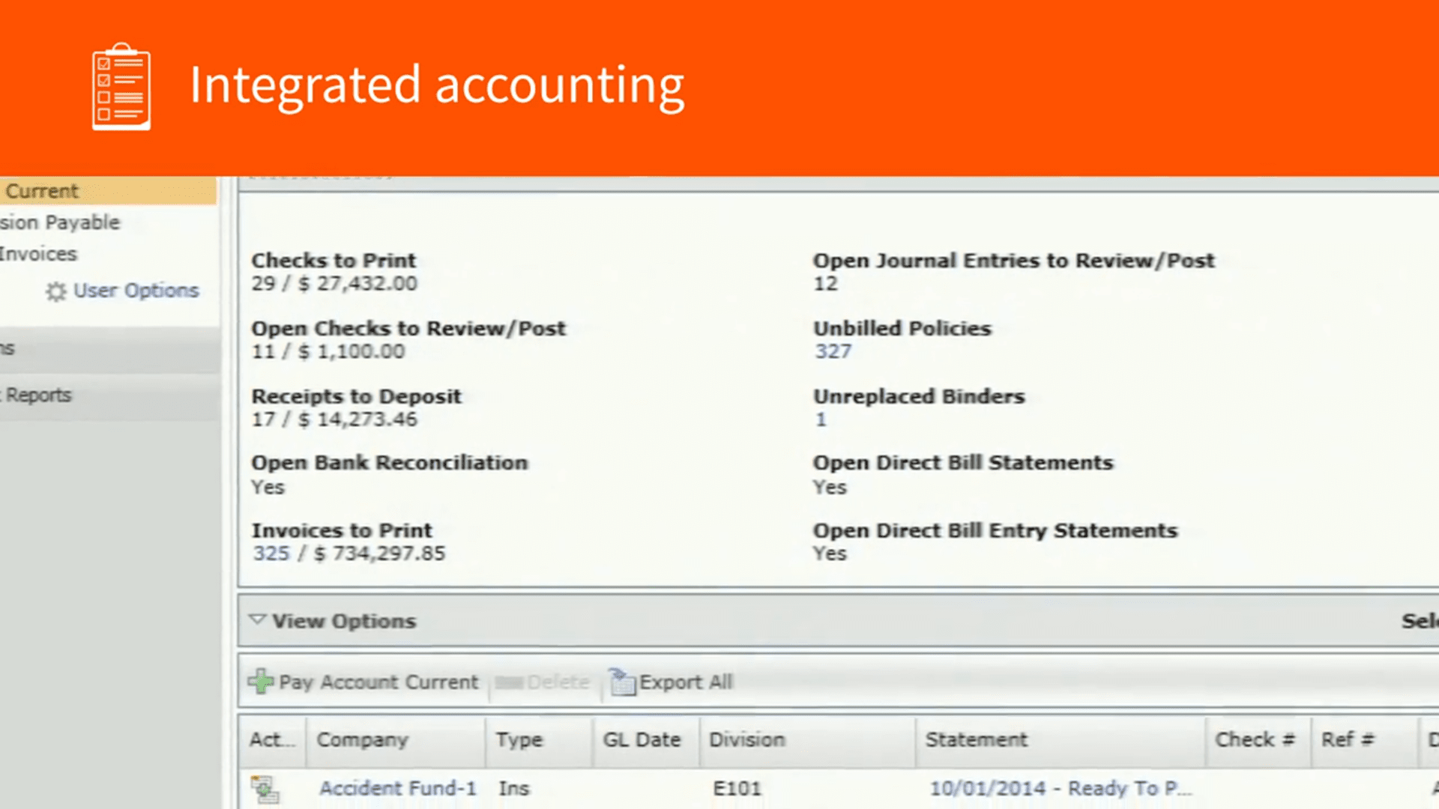Viewport: 1439px width, 809px height.
Task: Collapse the View Options triangle
Action: [x=258, y=620]
